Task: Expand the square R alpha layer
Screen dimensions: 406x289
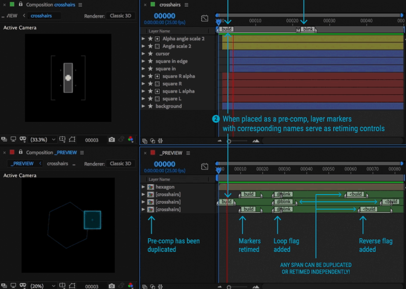Action: click(x=143, y=76)
